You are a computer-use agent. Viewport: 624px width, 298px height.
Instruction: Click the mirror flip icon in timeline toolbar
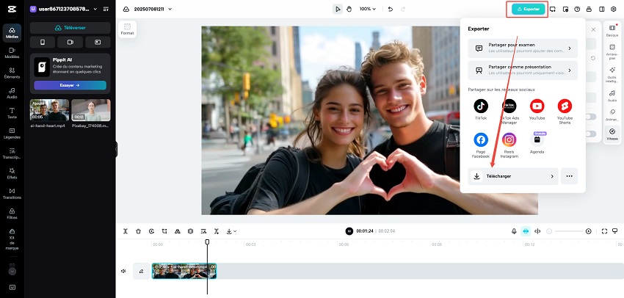pos(178,231)
